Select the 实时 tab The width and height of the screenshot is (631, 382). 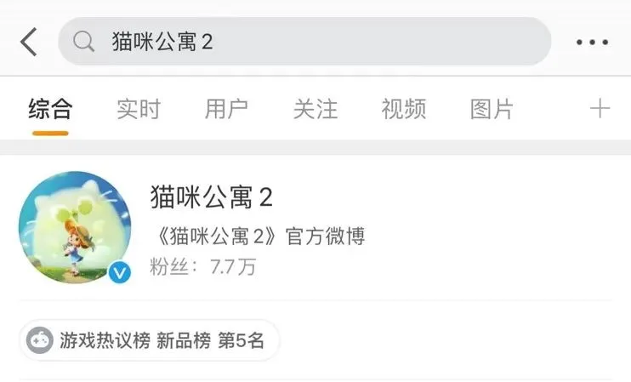pyautogui.click(x=139, y=109)
